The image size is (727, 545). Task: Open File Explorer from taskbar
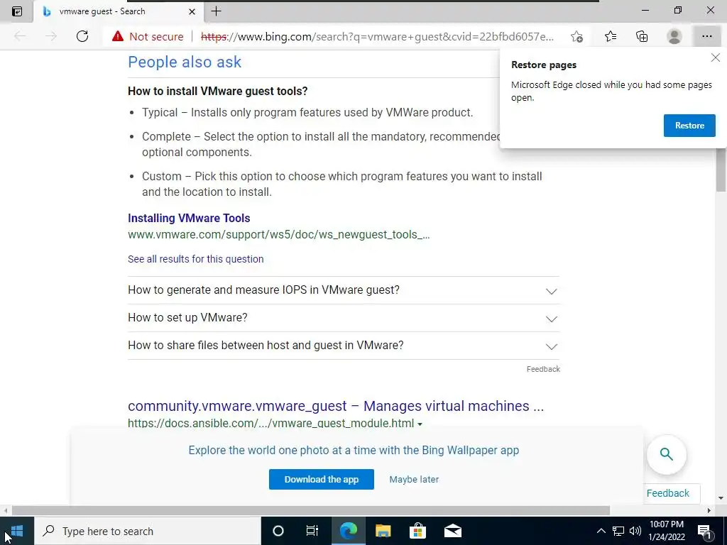tap(383, 531)
